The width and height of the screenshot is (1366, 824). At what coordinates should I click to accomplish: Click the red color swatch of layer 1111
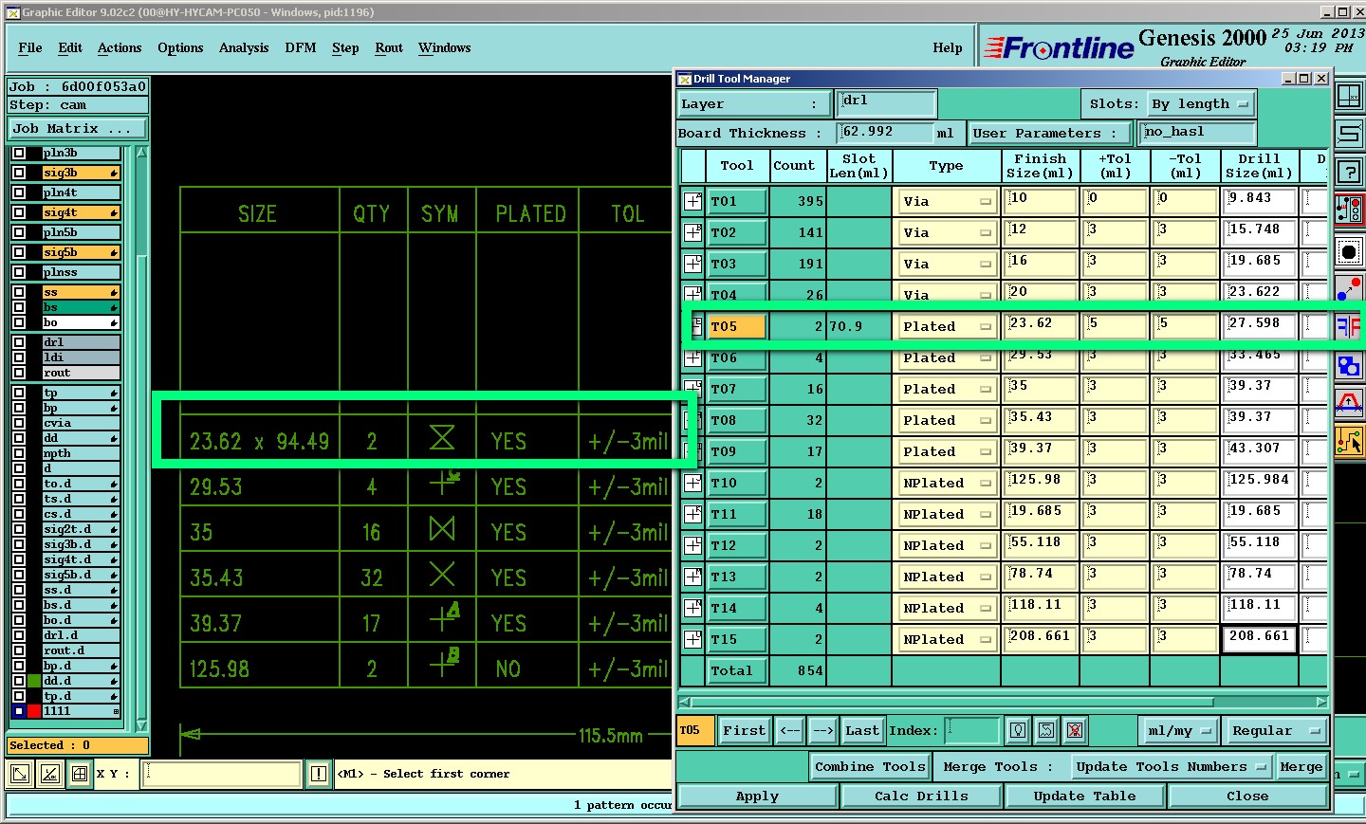click(x=34, y=711)
